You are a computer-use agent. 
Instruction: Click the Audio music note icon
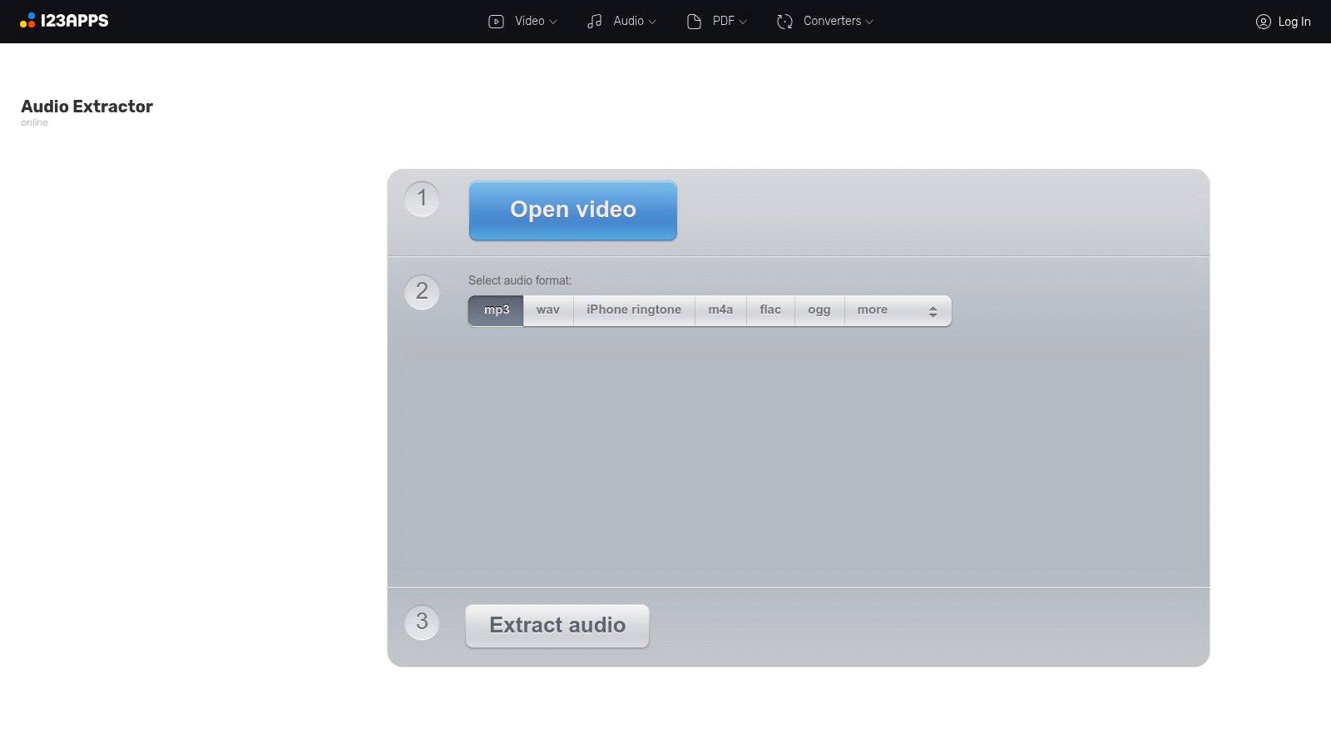click(x=593, y=21)
